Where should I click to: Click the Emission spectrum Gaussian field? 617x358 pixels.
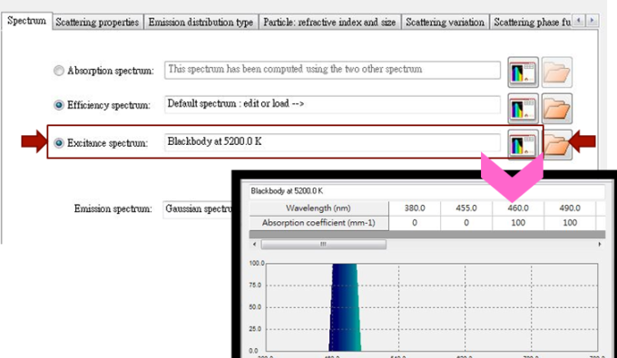click(198, 209)
